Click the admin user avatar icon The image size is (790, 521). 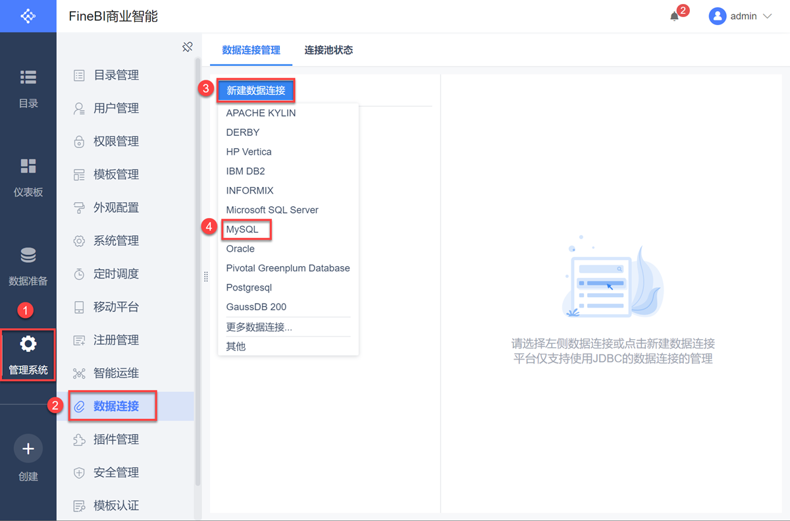[717, 16]
